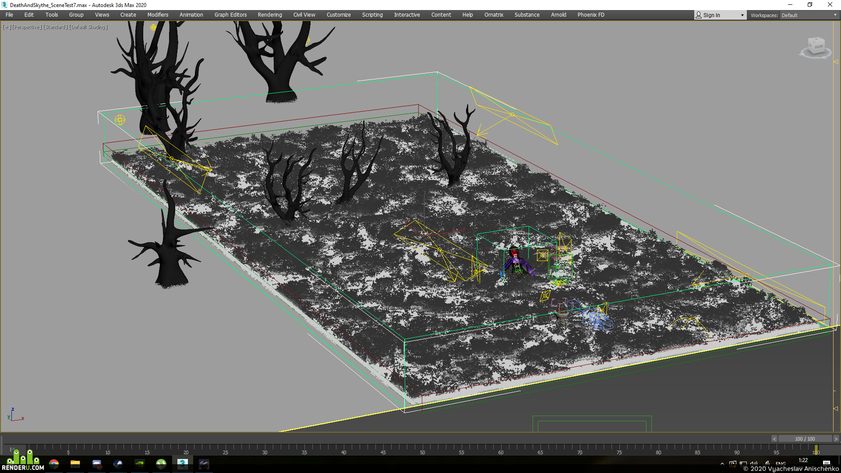
Task: Open the Graph Editors menu
Action: pos(230,15)
